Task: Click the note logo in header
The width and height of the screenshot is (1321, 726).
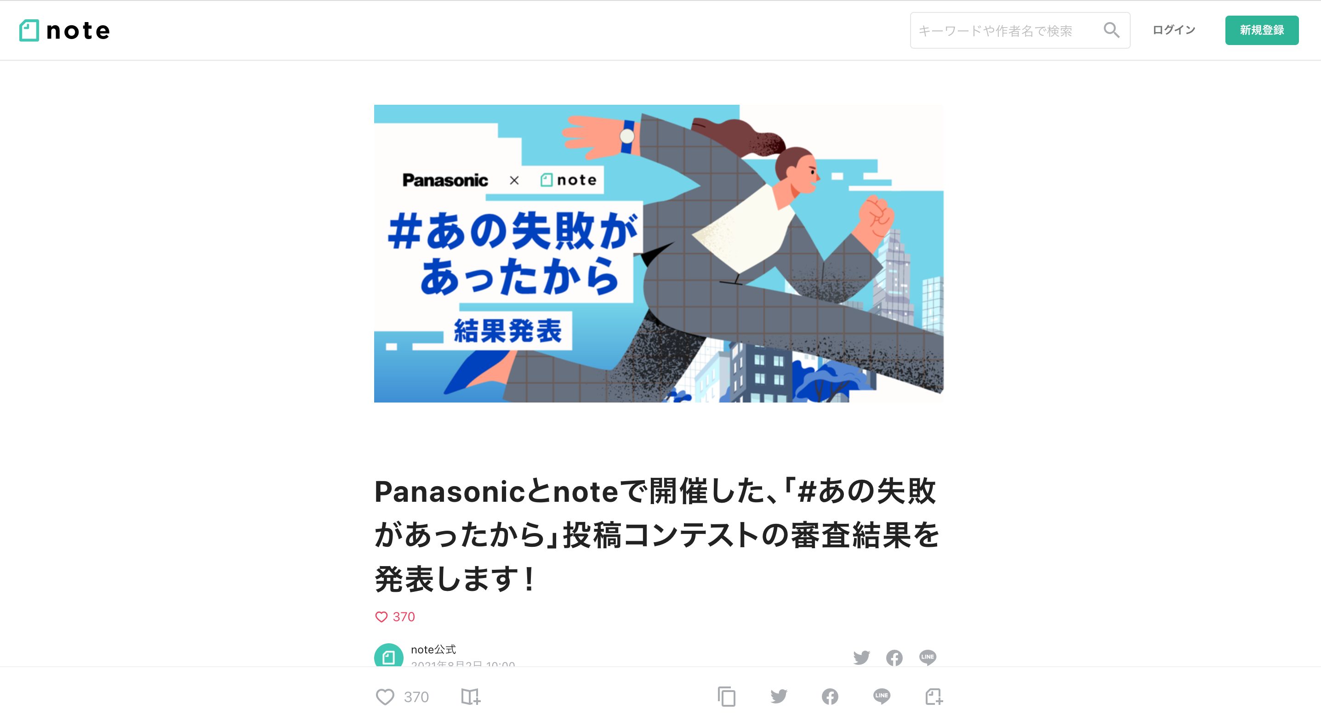Action: 65,31
